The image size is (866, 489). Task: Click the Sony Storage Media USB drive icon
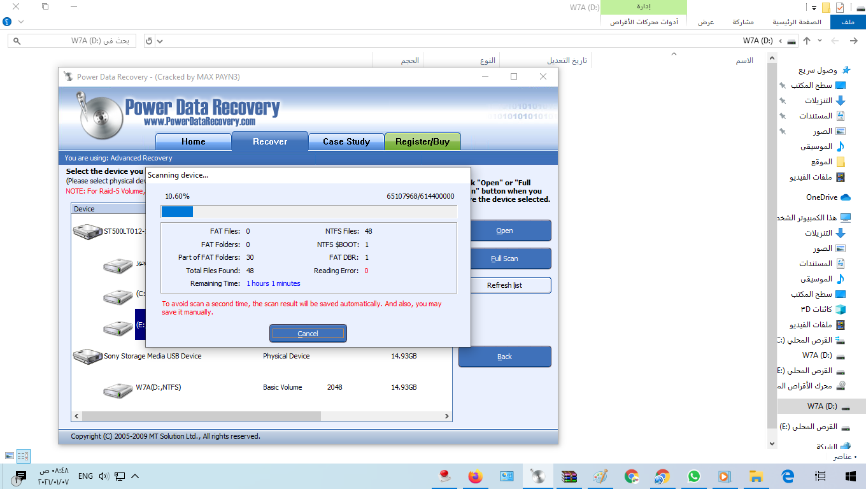pyautogui.click(x=87, y=357)
